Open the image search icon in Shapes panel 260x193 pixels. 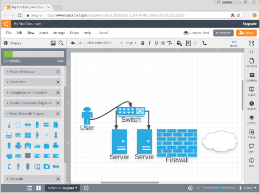tap(53, 43)
